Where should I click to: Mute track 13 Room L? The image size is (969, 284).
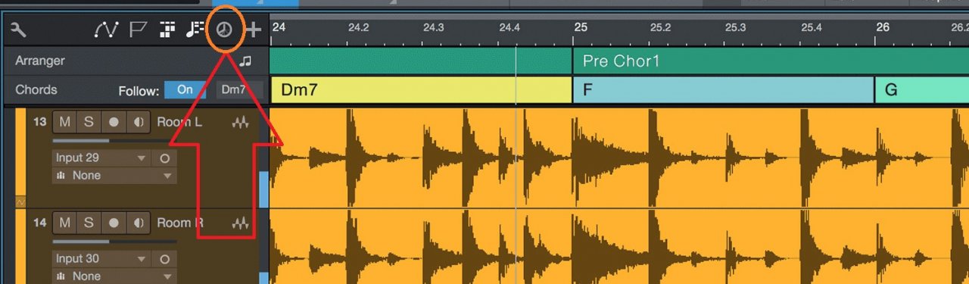65,122
